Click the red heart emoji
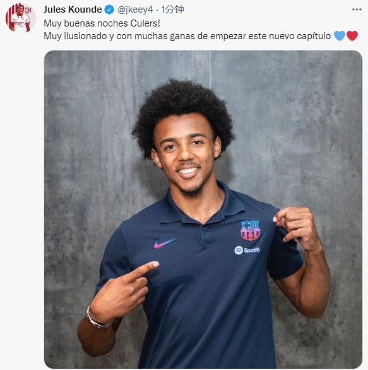Screen dimensions: 368x370 click(x=352, y=36)
